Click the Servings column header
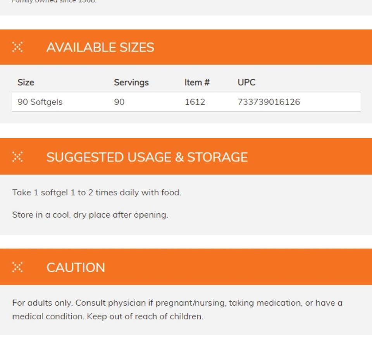The image size is (372, 356). [x=131, y=83]
